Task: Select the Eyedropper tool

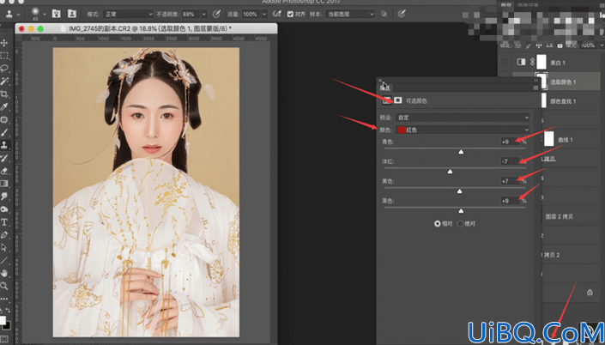Action: click(x=4, y=107)
